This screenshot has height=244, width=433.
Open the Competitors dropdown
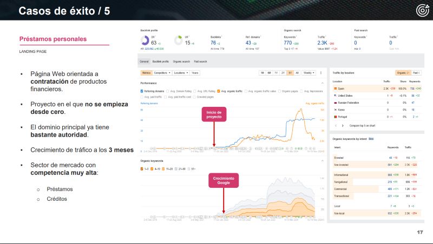tap(162, 72)
